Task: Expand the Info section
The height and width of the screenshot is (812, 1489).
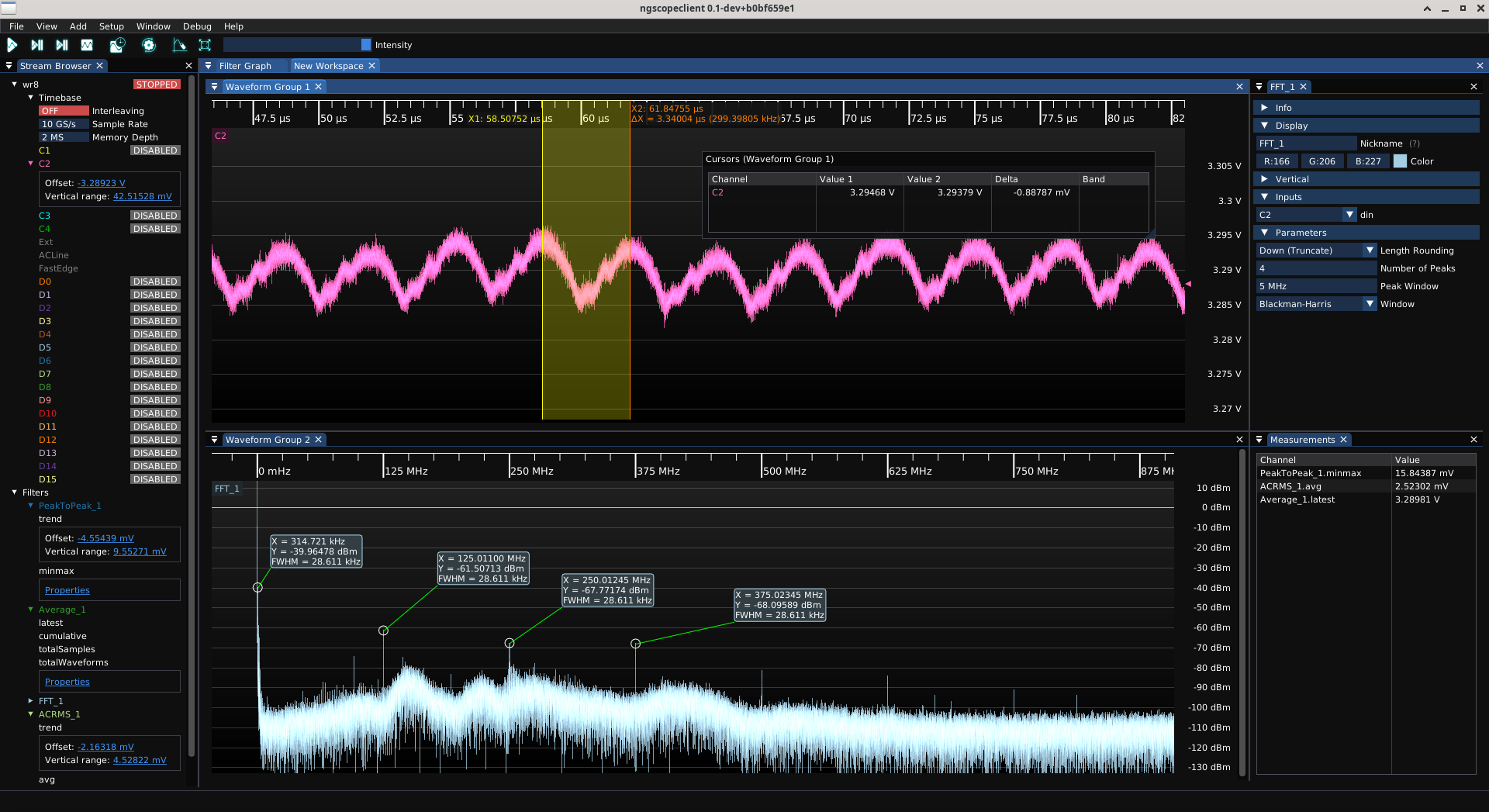Action: 1366,108
